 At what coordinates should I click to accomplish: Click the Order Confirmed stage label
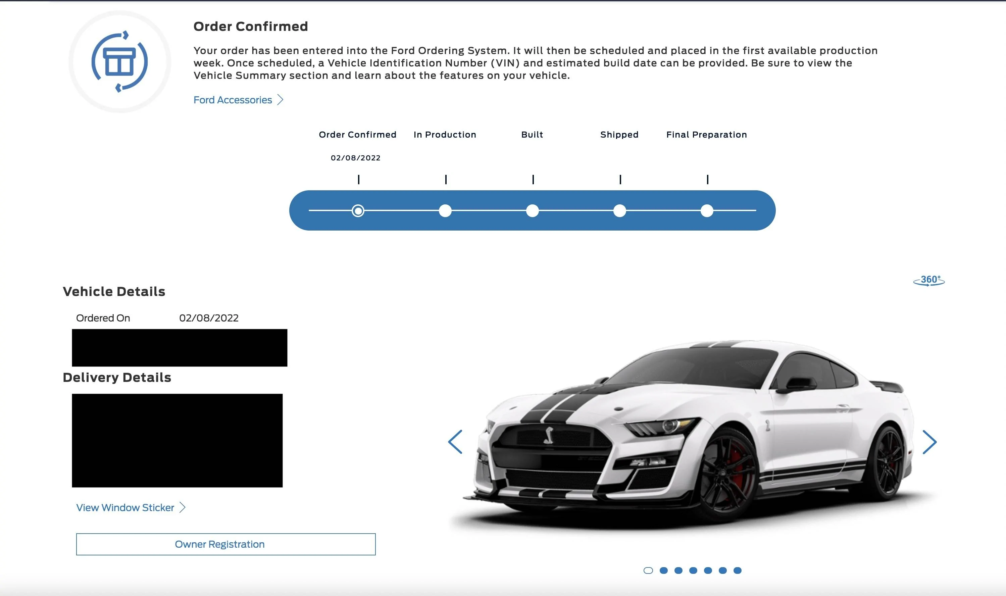coord(357,135)
